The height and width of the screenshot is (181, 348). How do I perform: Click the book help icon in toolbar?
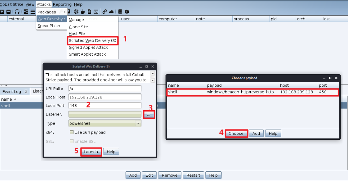[120, 12]
